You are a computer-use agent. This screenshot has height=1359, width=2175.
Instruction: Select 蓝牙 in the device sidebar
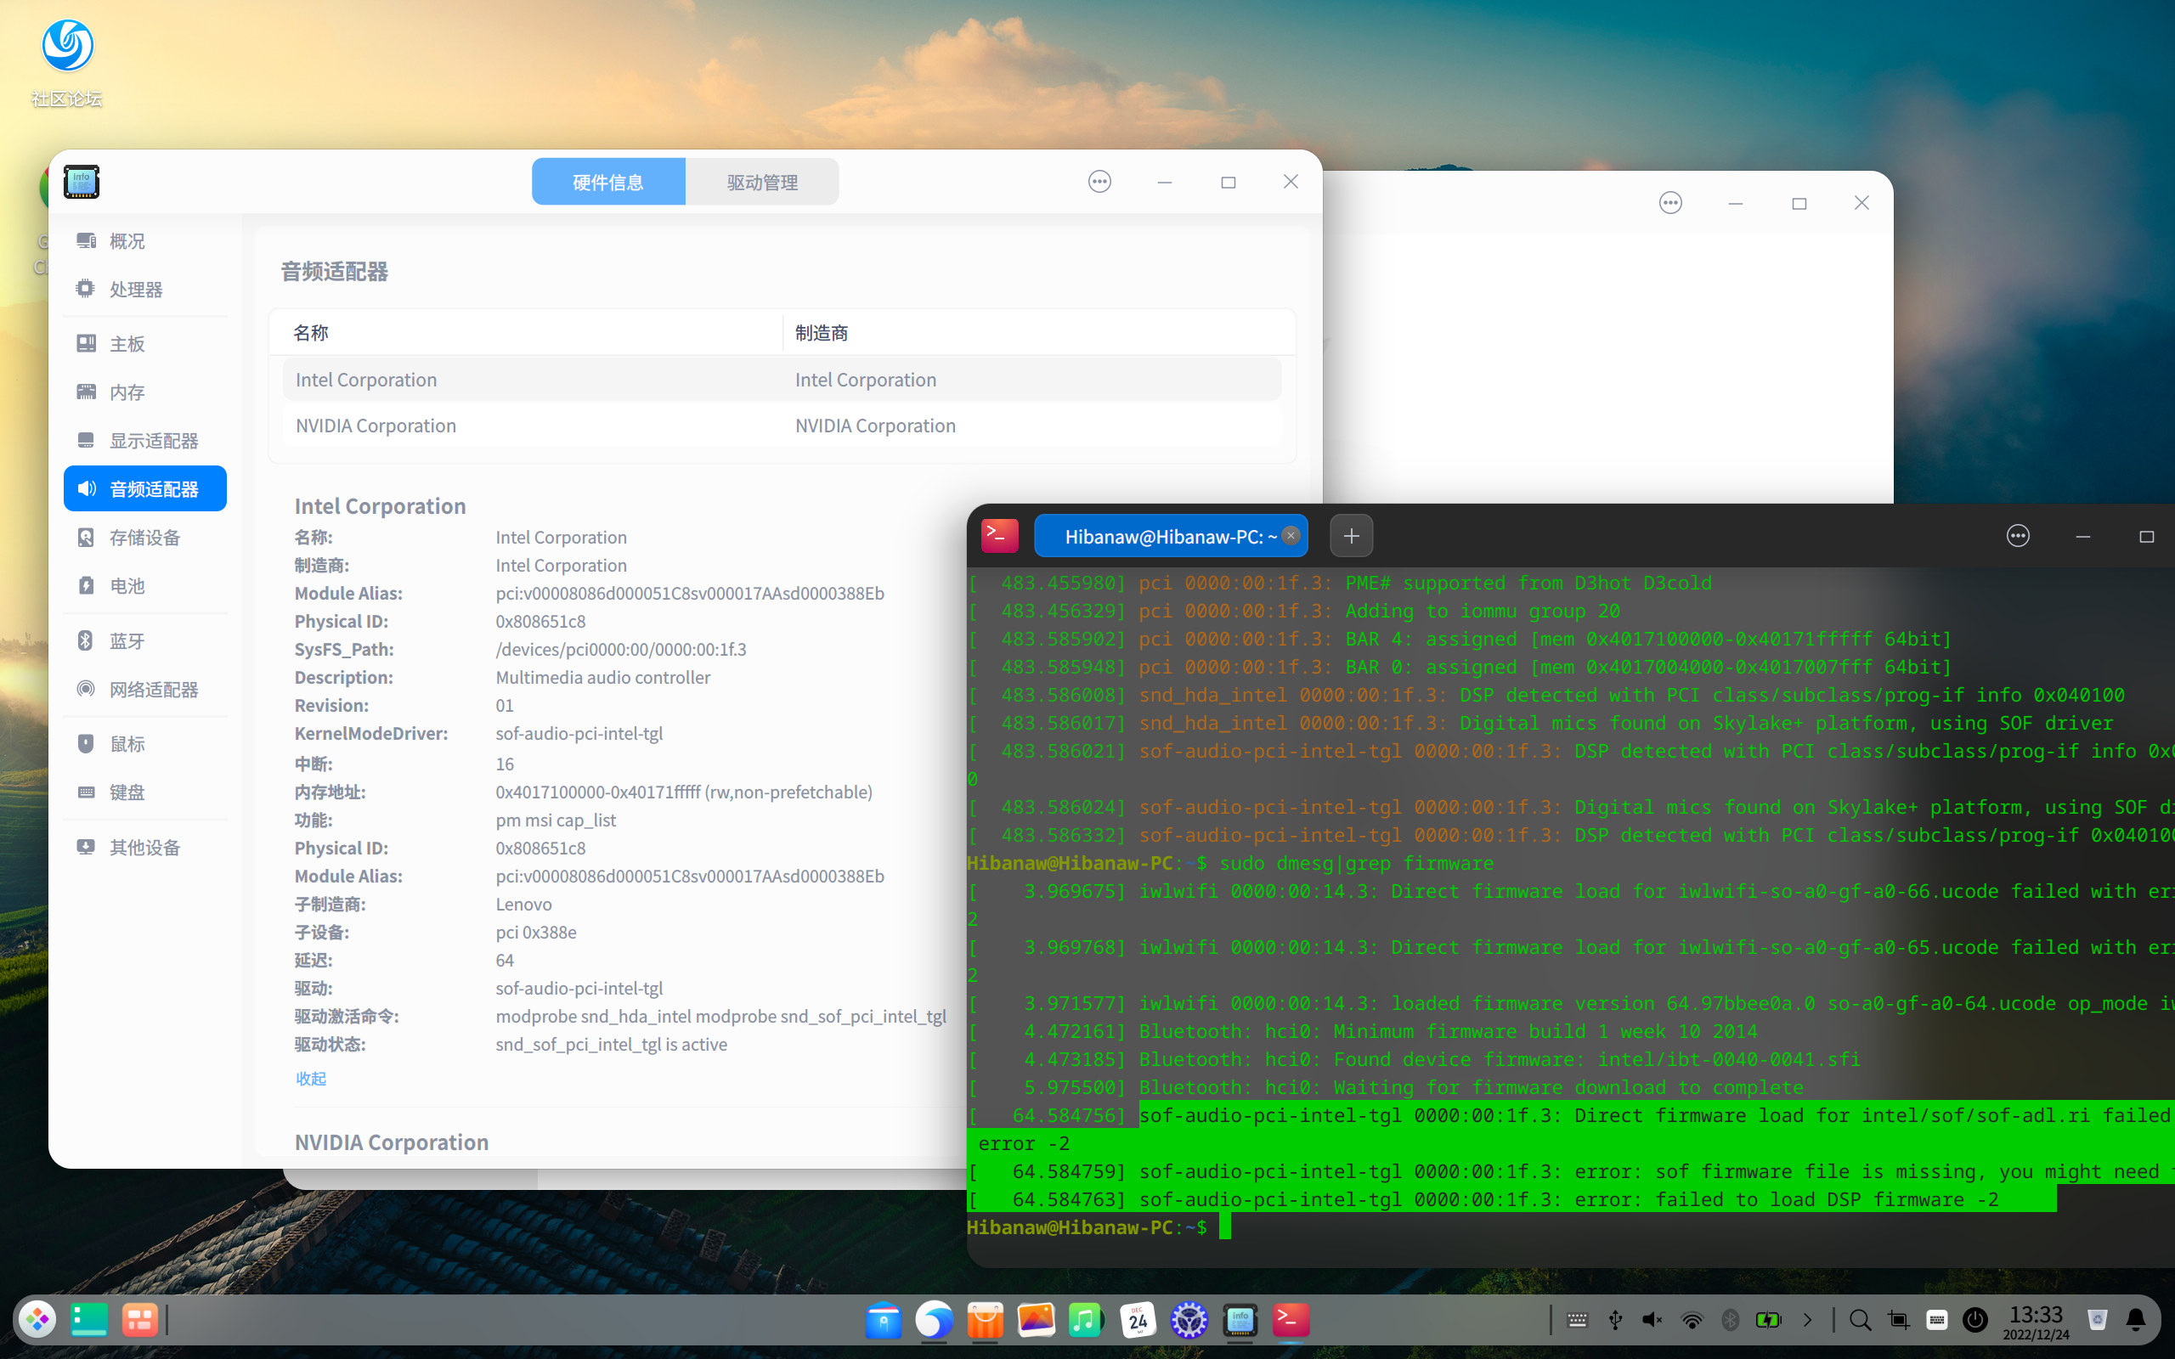pyautogui.click(x=127, y=640)
